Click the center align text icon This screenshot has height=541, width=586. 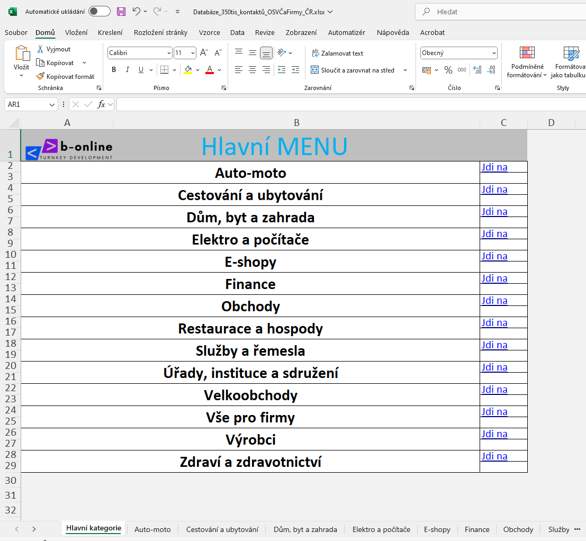[253, 70]
